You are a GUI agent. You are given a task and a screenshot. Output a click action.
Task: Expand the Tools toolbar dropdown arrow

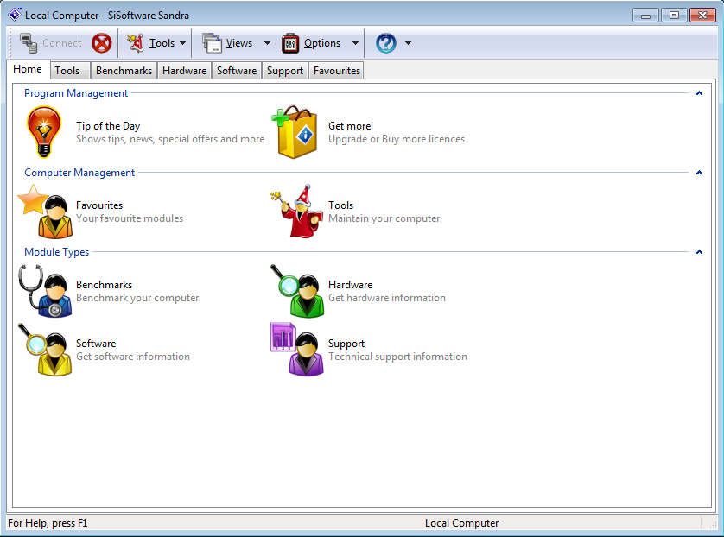point(183,43)
